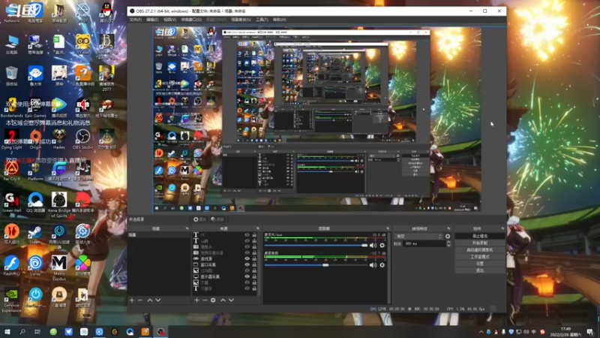Image resolution: width=600 pixels, height=338 pixels.
Task: Open Windows Start menu
Action: coord(7,331)
